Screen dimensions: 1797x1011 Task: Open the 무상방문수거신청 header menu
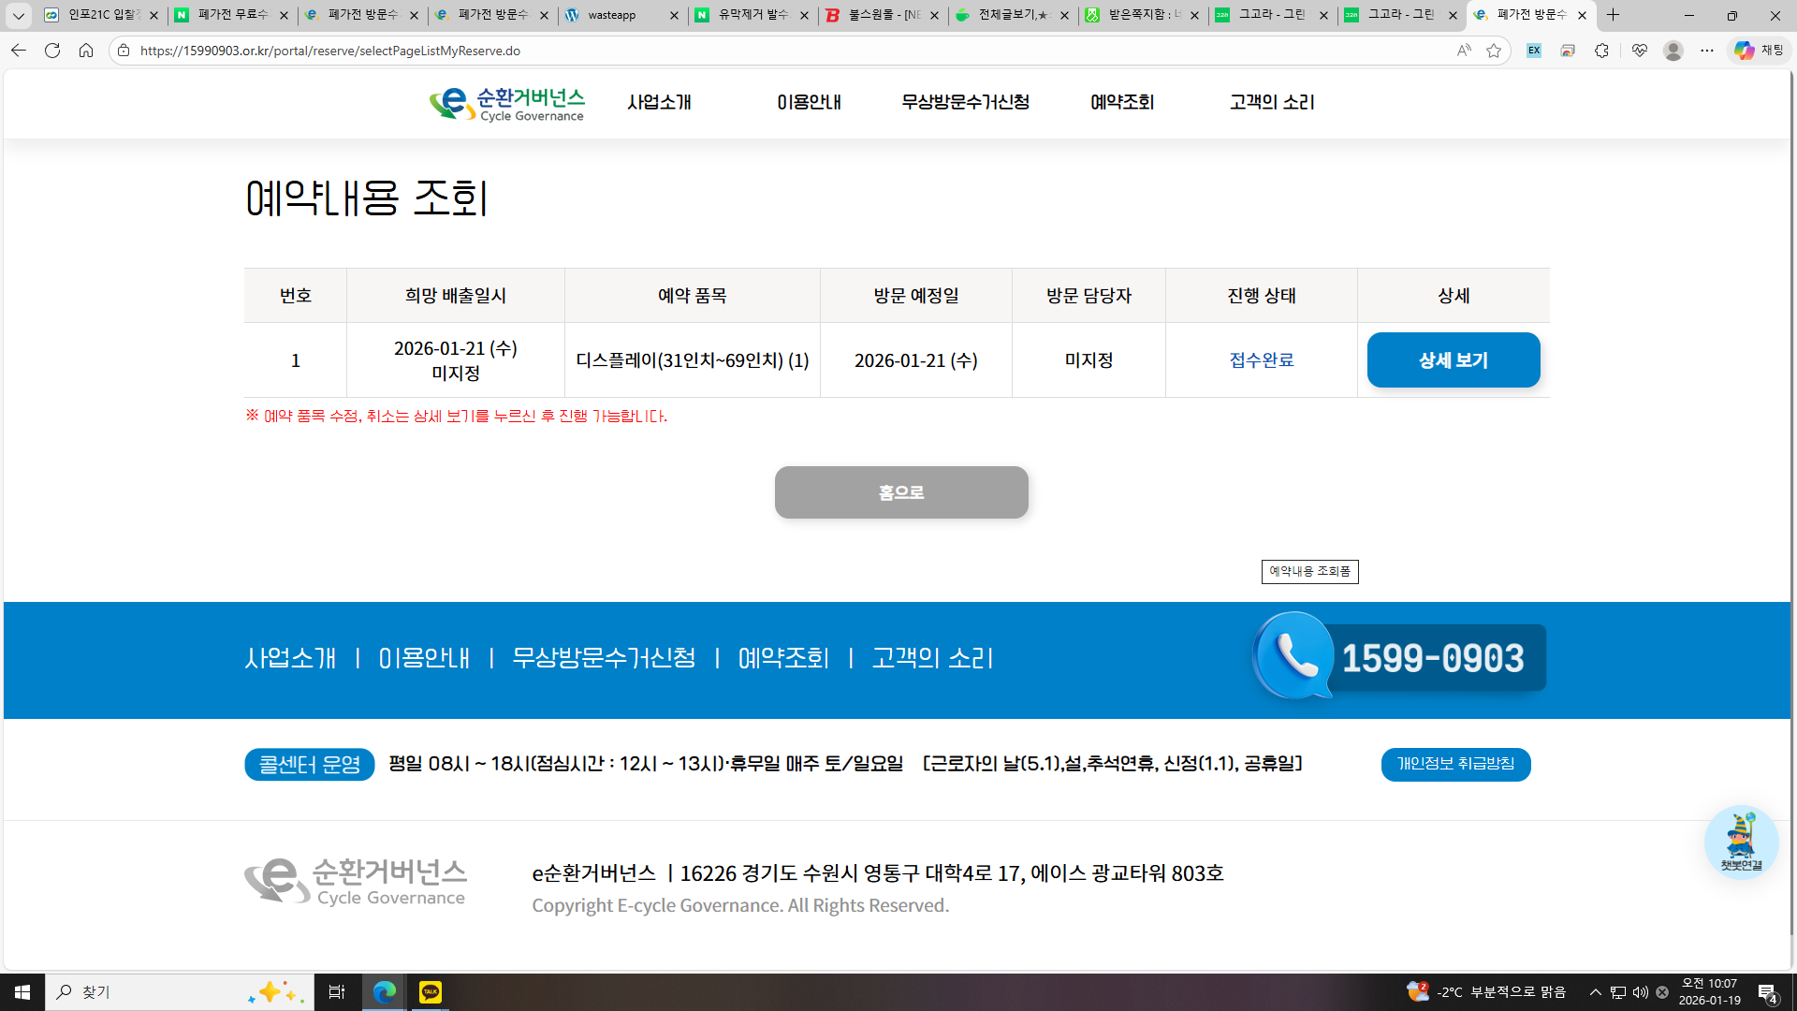(x=965, y=102)
